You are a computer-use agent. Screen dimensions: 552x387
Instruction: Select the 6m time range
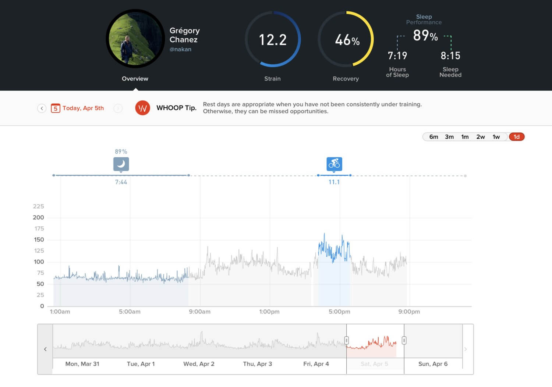pos(434,137)
